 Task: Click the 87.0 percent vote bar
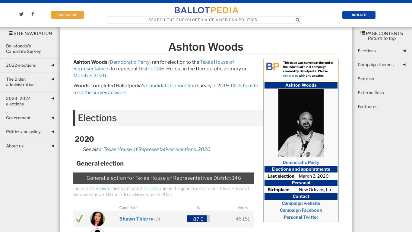pyautogui.click(x=198, y=219)
